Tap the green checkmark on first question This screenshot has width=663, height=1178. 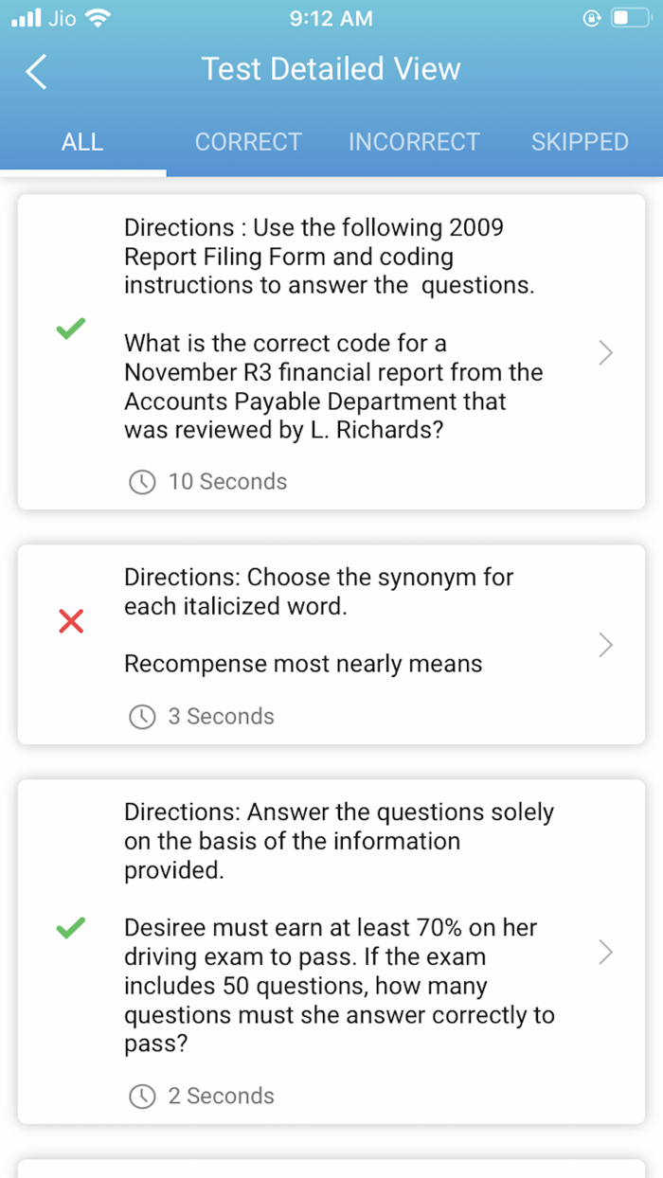[x=70, y=328]
